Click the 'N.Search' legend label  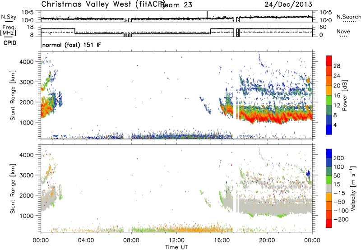pyautogui.click(x=348, y=17)
